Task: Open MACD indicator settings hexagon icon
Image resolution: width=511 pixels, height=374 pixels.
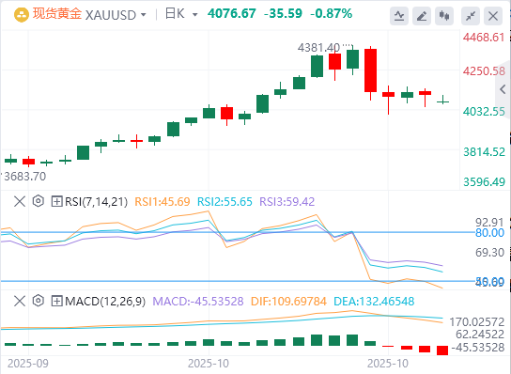Action: tap(39, 301)
